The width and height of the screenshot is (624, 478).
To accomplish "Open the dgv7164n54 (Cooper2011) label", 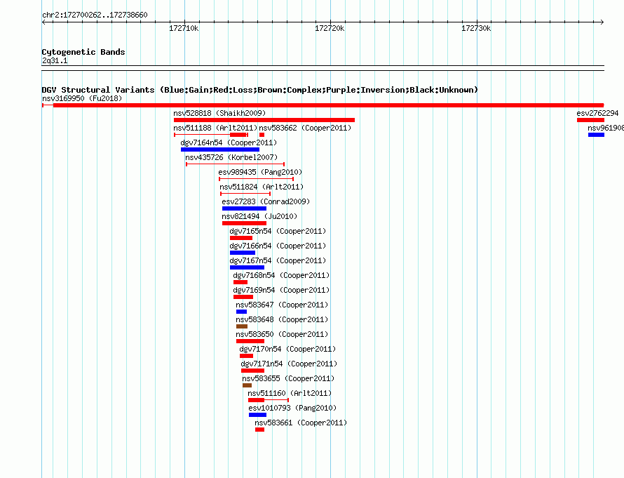I will [229, 142].
